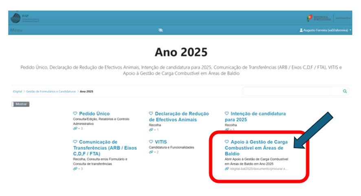Click heart icon for Apoio à Gestão
361x196 pixels.
point(227,142)
